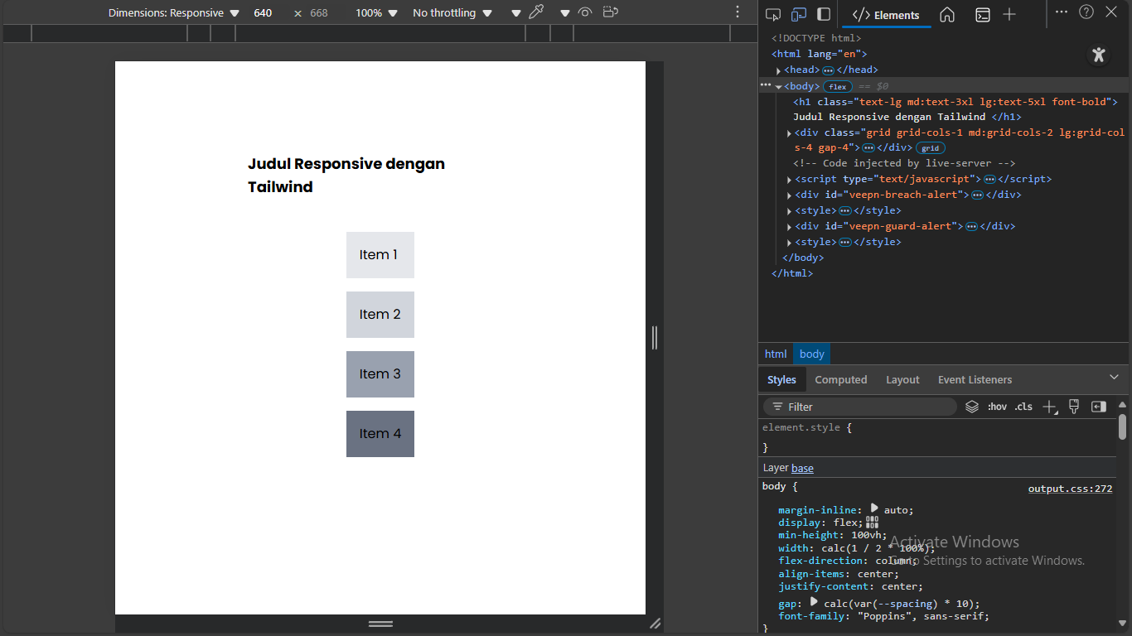The width and height of the screenshot is (1132, 636).
Task: Open flexbox editor icon beside display: flex
Action: point(872,522)
